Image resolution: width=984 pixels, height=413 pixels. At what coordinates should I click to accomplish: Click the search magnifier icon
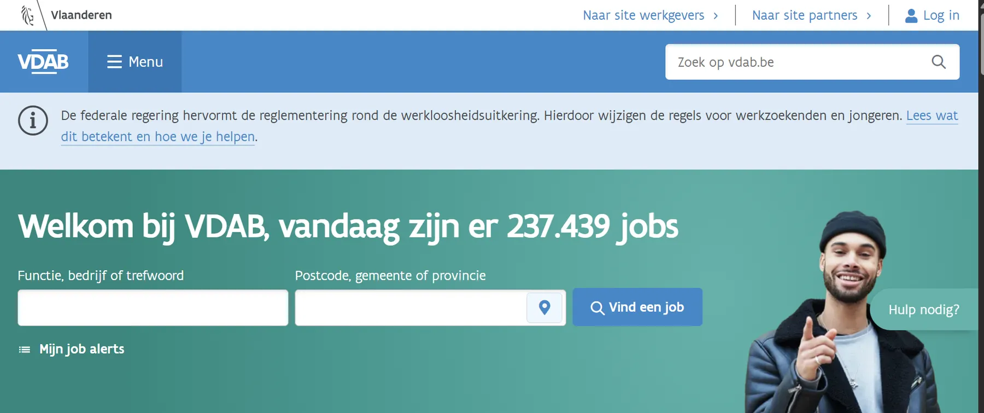pyautogui.click(x=939, y=62)
